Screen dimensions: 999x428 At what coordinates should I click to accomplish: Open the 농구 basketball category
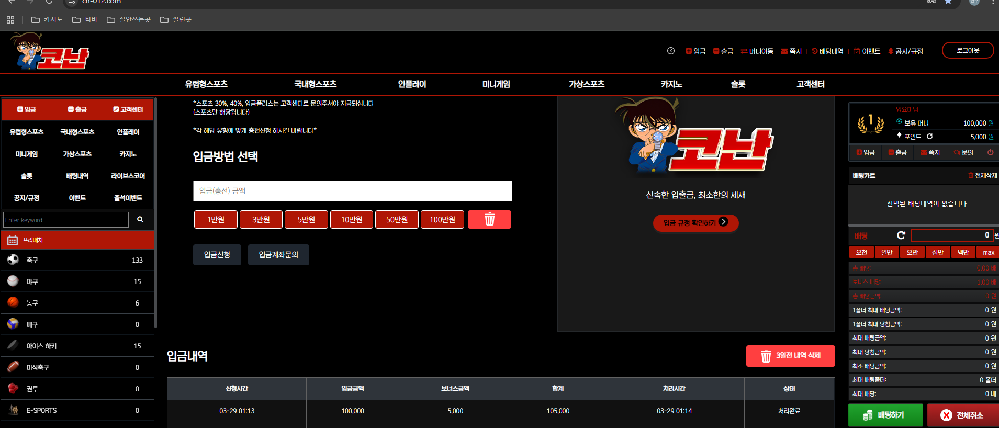click(77, 303)
